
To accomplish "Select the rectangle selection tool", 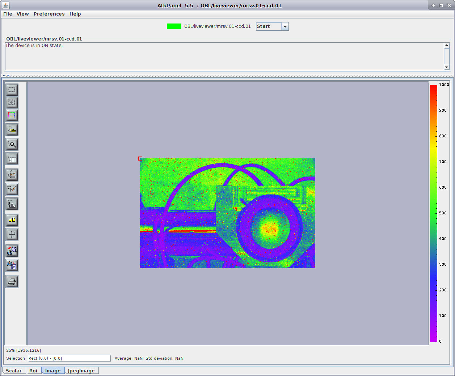I will click(12, 90).
